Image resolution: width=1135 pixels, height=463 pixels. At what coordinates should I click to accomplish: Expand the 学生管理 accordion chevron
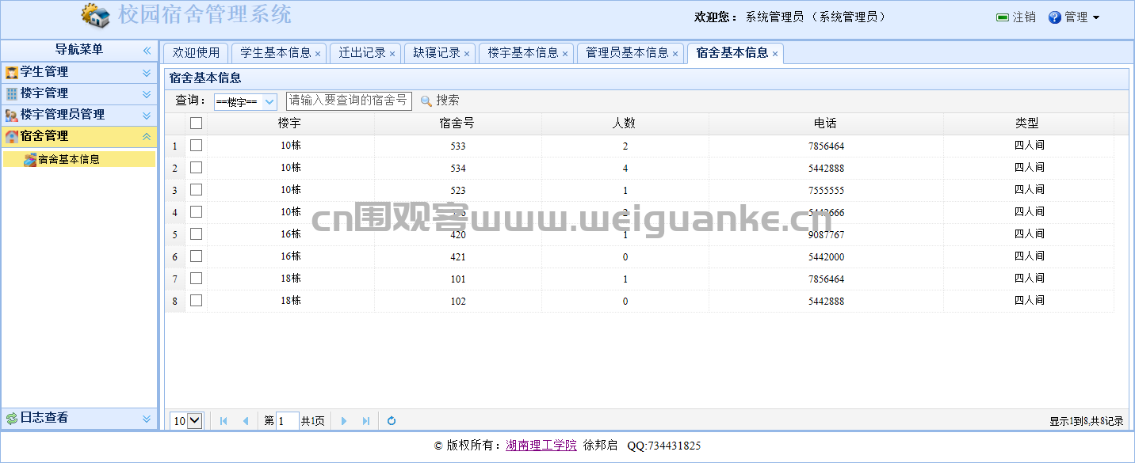[x=147, y=72]
